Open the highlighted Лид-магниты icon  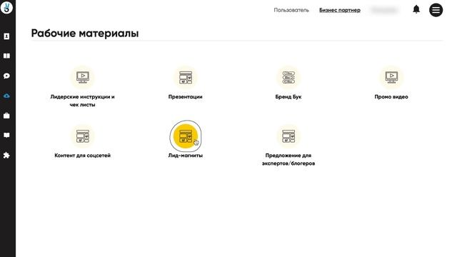(x=186, y=136)
